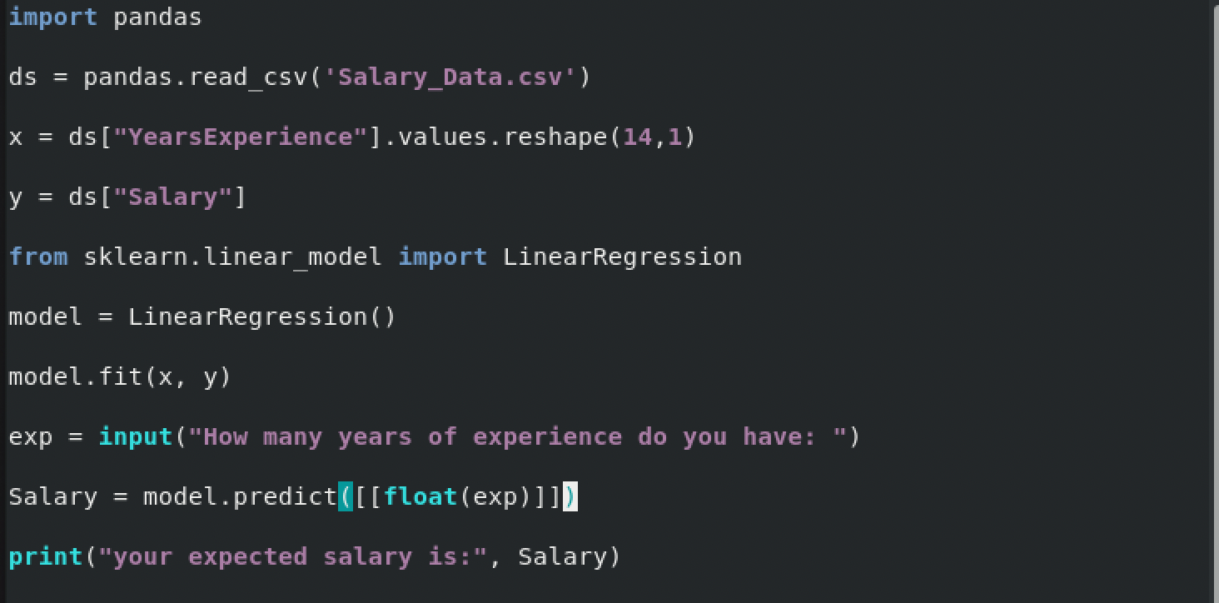The width and height of the screenshot is (1219, 603).
Task: Click the "Salary" string in the y assignment
Action: (x=173, y=197)
